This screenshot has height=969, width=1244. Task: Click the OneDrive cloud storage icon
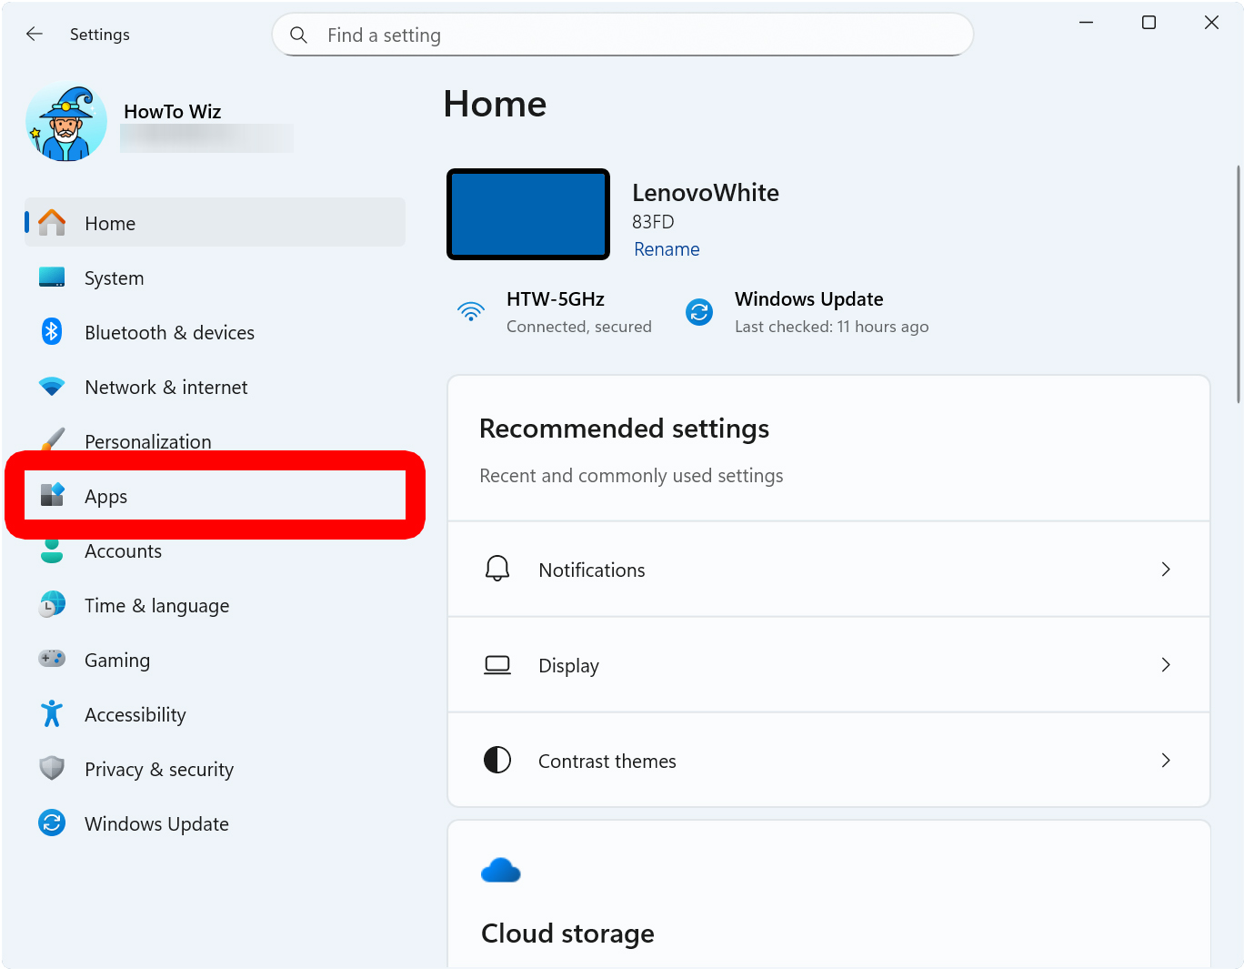tap(500, 872)
